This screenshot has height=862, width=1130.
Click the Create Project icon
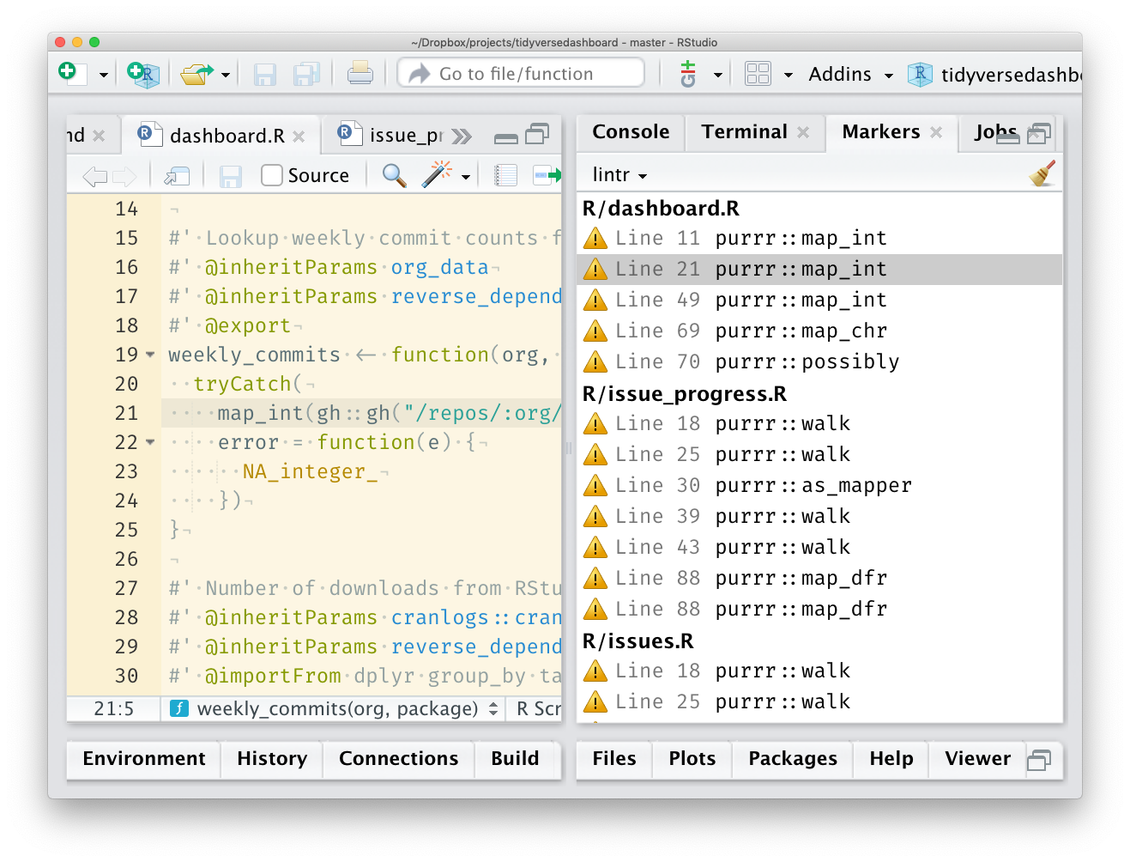click(143, 74)
